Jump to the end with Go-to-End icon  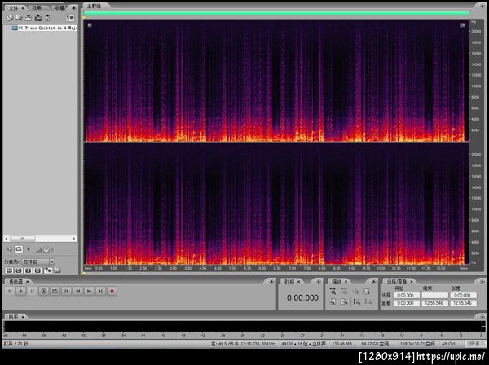(x=100, y=291)
